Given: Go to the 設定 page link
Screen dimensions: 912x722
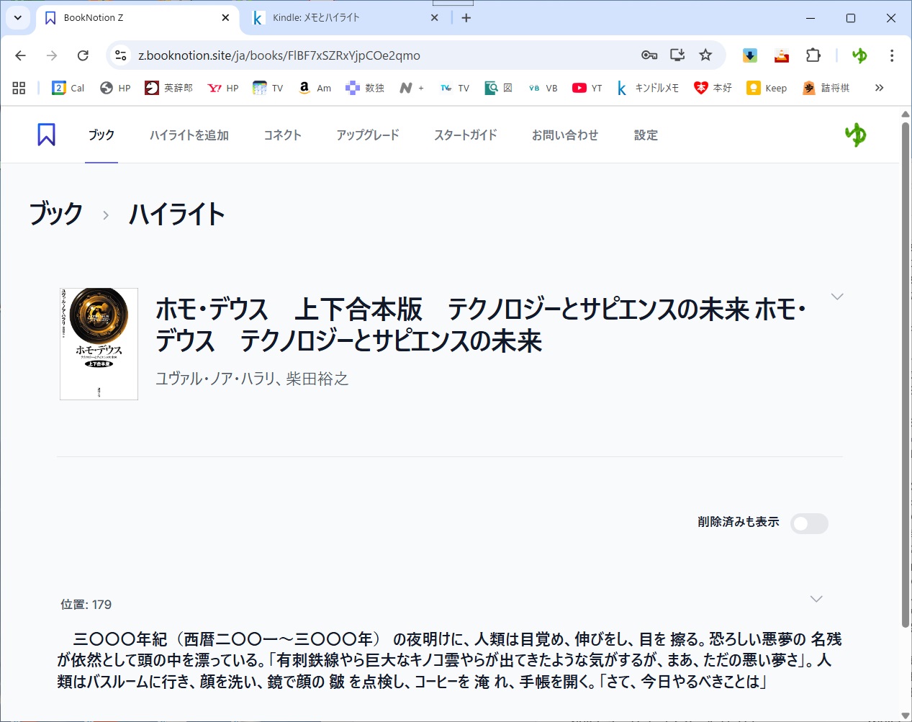Looking at the screenshot, I should 646,135.
